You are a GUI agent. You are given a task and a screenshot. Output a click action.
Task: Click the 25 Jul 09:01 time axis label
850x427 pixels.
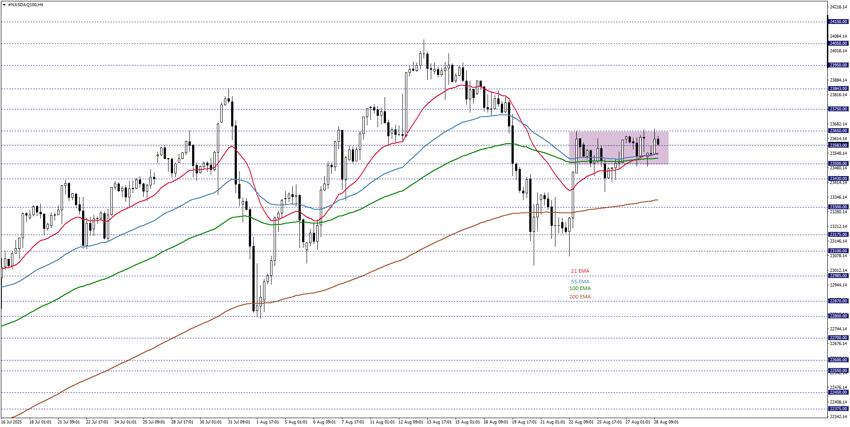[154, 422]
